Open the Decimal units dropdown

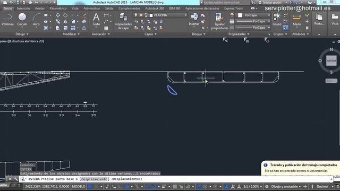(x=325, y=186)
